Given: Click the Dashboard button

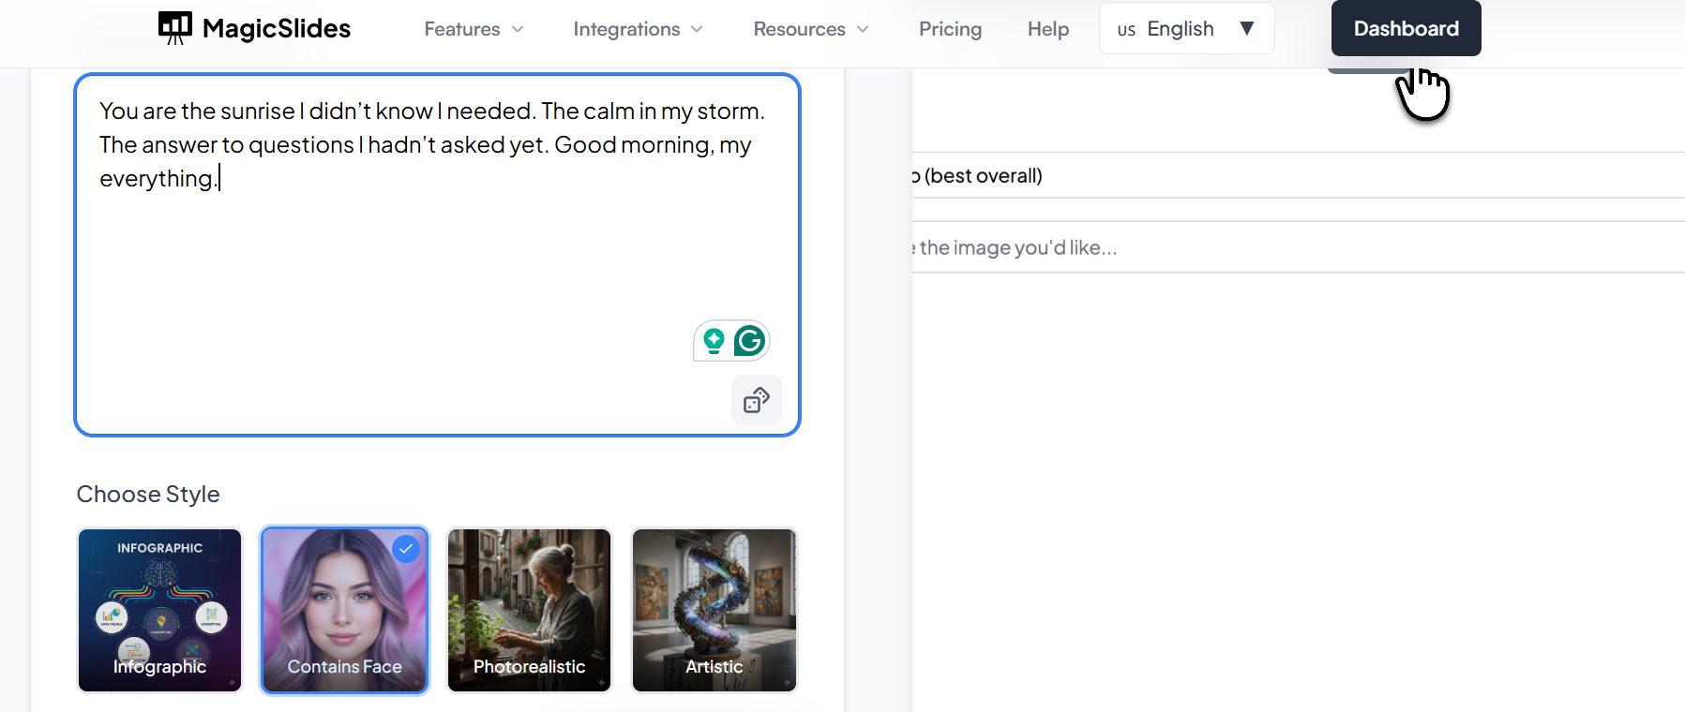Looking at the screenshot, I should coord(1406,28).
